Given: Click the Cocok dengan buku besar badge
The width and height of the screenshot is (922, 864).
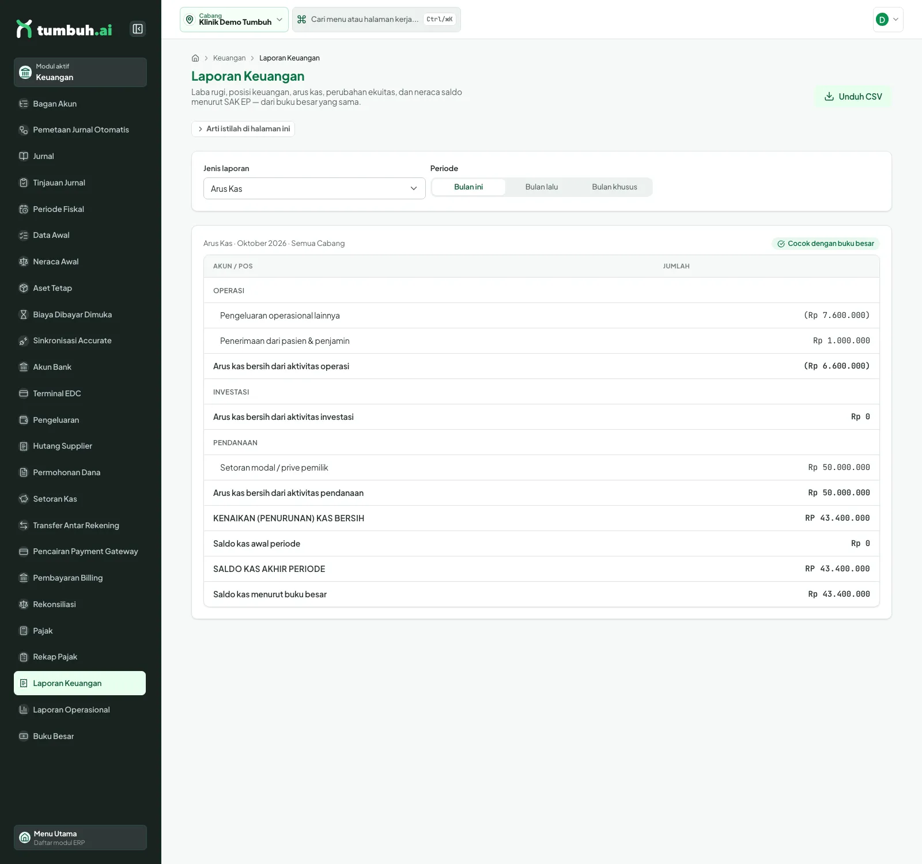Looking at the screenshot, I should (x=826, y=244).
